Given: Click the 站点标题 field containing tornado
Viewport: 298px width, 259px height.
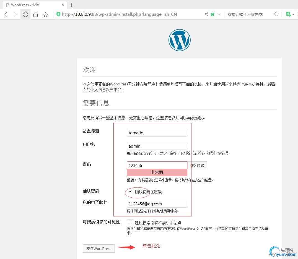Looking at the screenshot, I should coord(157,133).
